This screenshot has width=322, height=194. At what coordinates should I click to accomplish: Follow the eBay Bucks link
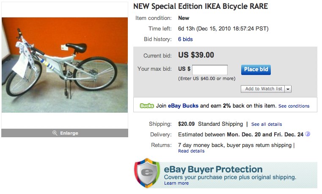point(183,106)
